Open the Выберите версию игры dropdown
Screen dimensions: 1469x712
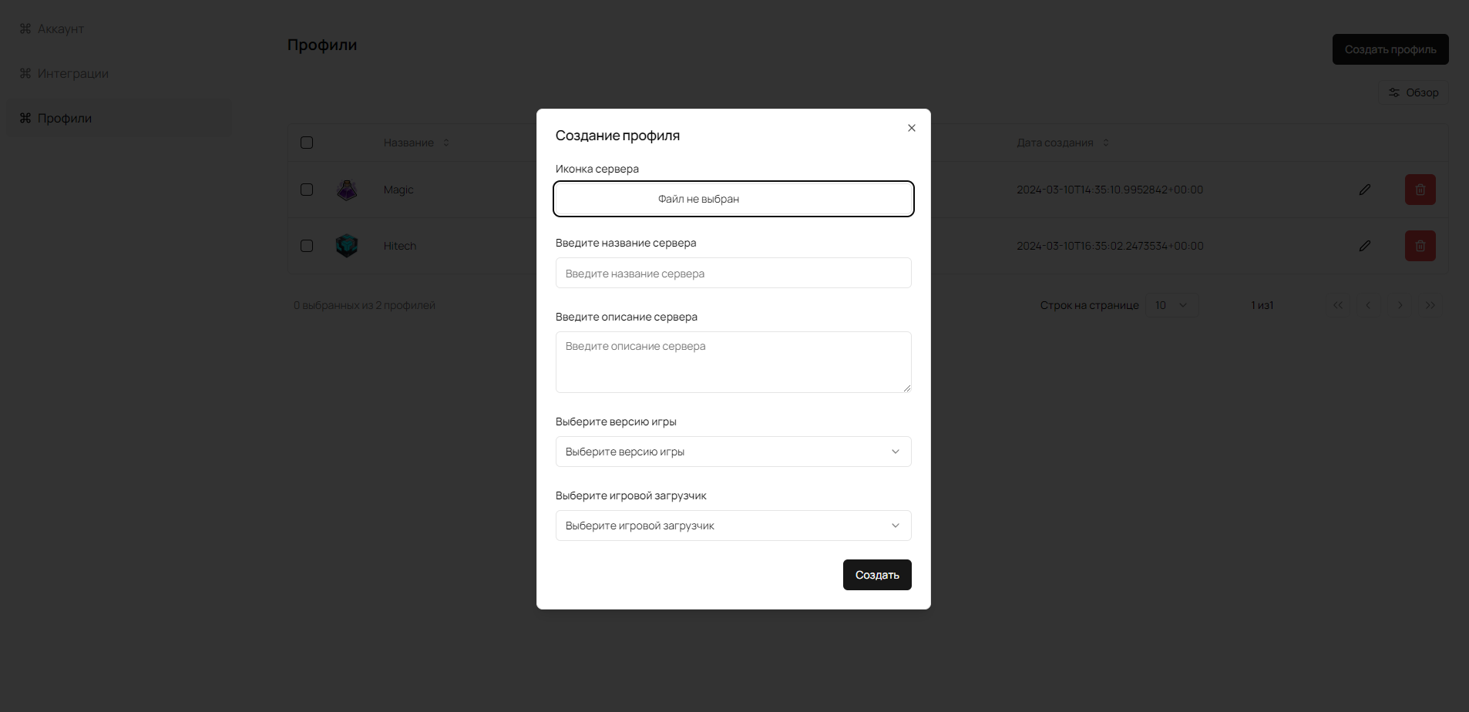(x=733, y=452)
